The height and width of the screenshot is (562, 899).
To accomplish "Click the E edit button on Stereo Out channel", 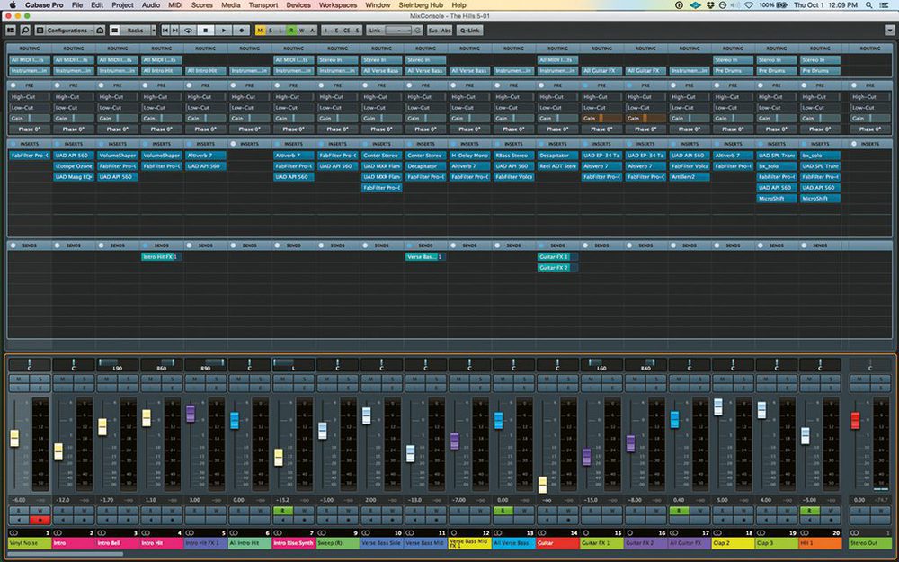I will click(x=881, y=388).
